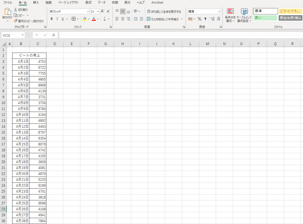Click the Paste clipboard icon
Screen dimensions: 303x224
click(x=7, y=12)
